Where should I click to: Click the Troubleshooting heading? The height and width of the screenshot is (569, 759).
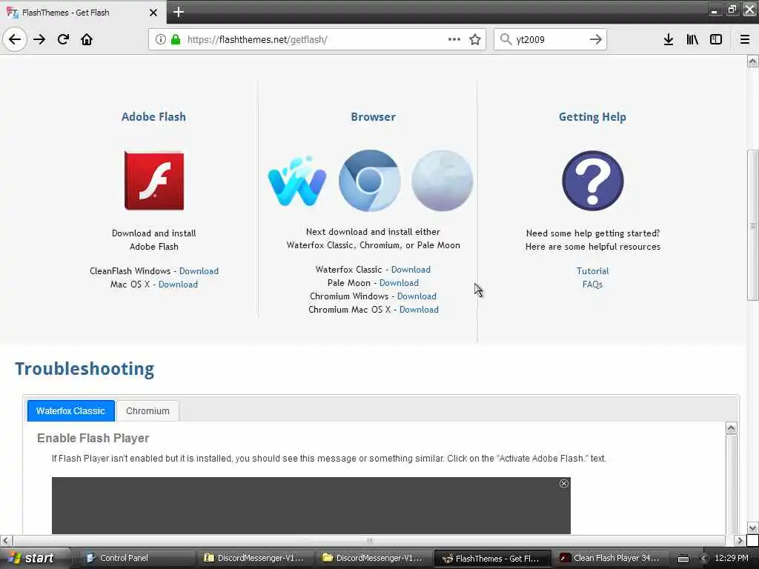tap(84, 369)
